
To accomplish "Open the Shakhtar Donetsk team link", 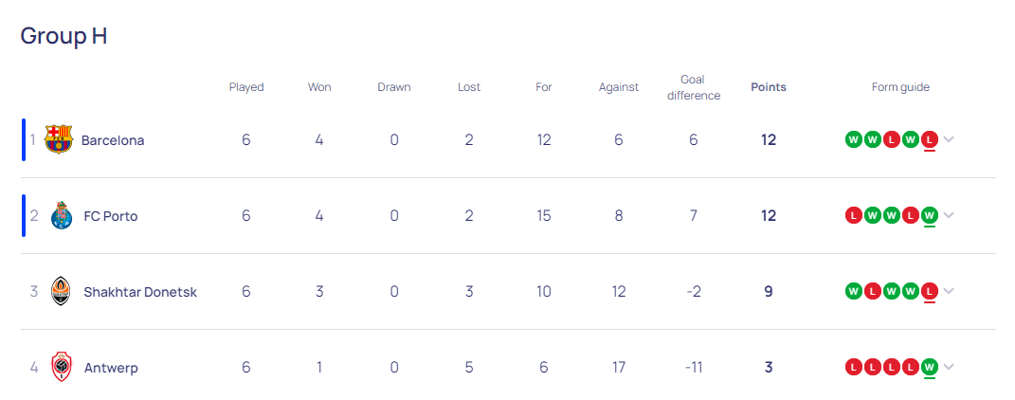I will [140, 292].
